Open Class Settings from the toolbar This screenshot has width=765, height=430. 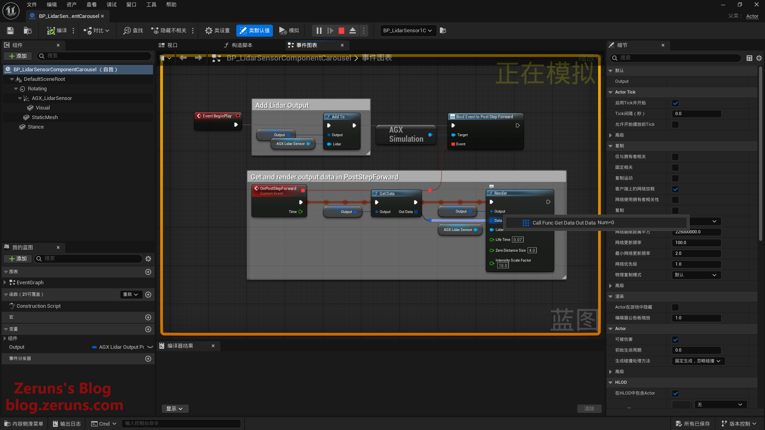point(217,31)
